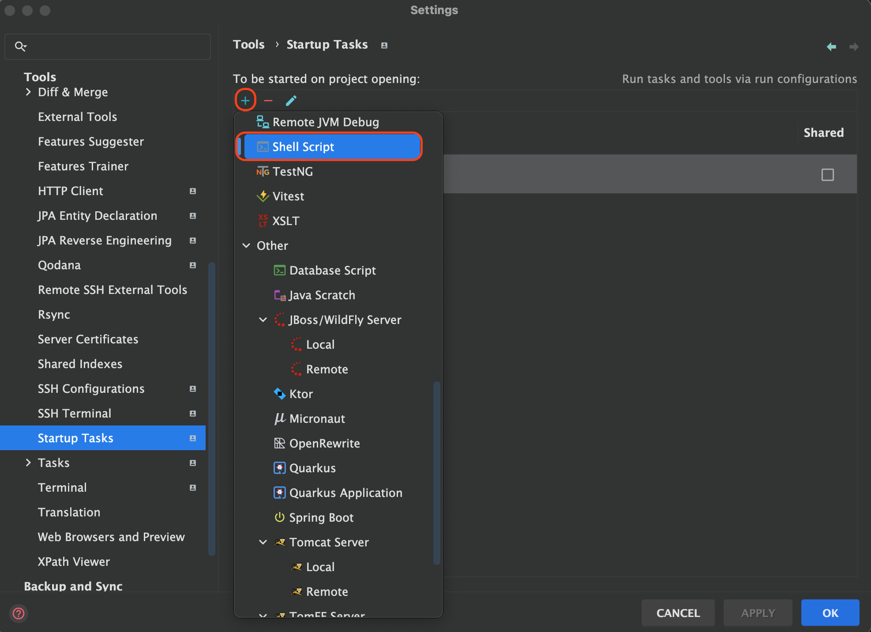Screen dimensions: 871x632
Task: Click the back navigation arrow icon
Action: click(x=831, y=46)
